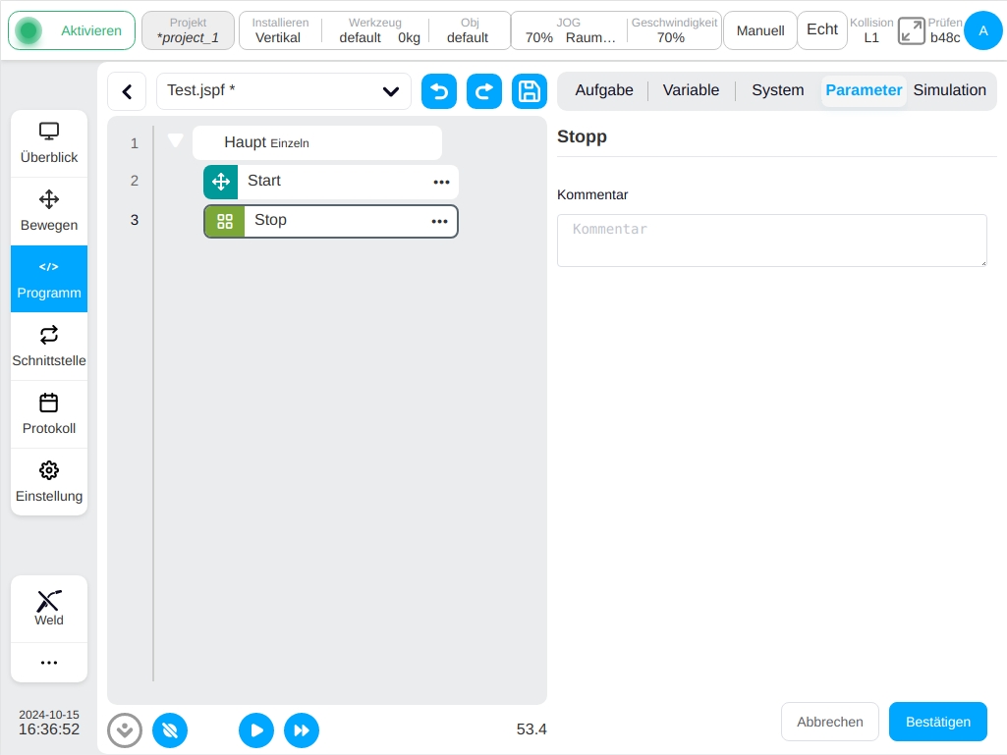The width and height of the screenshot is (1007, 755).
Task: Click the undo icon
Action: (x=439, y=92)
